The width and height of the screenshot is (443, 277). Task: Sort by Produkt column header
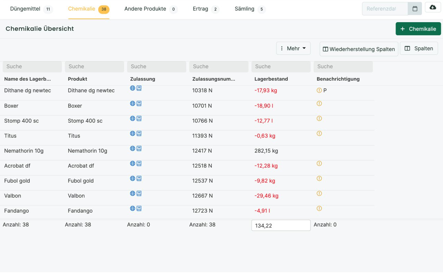pyautogui.click(x=78, y=79)
